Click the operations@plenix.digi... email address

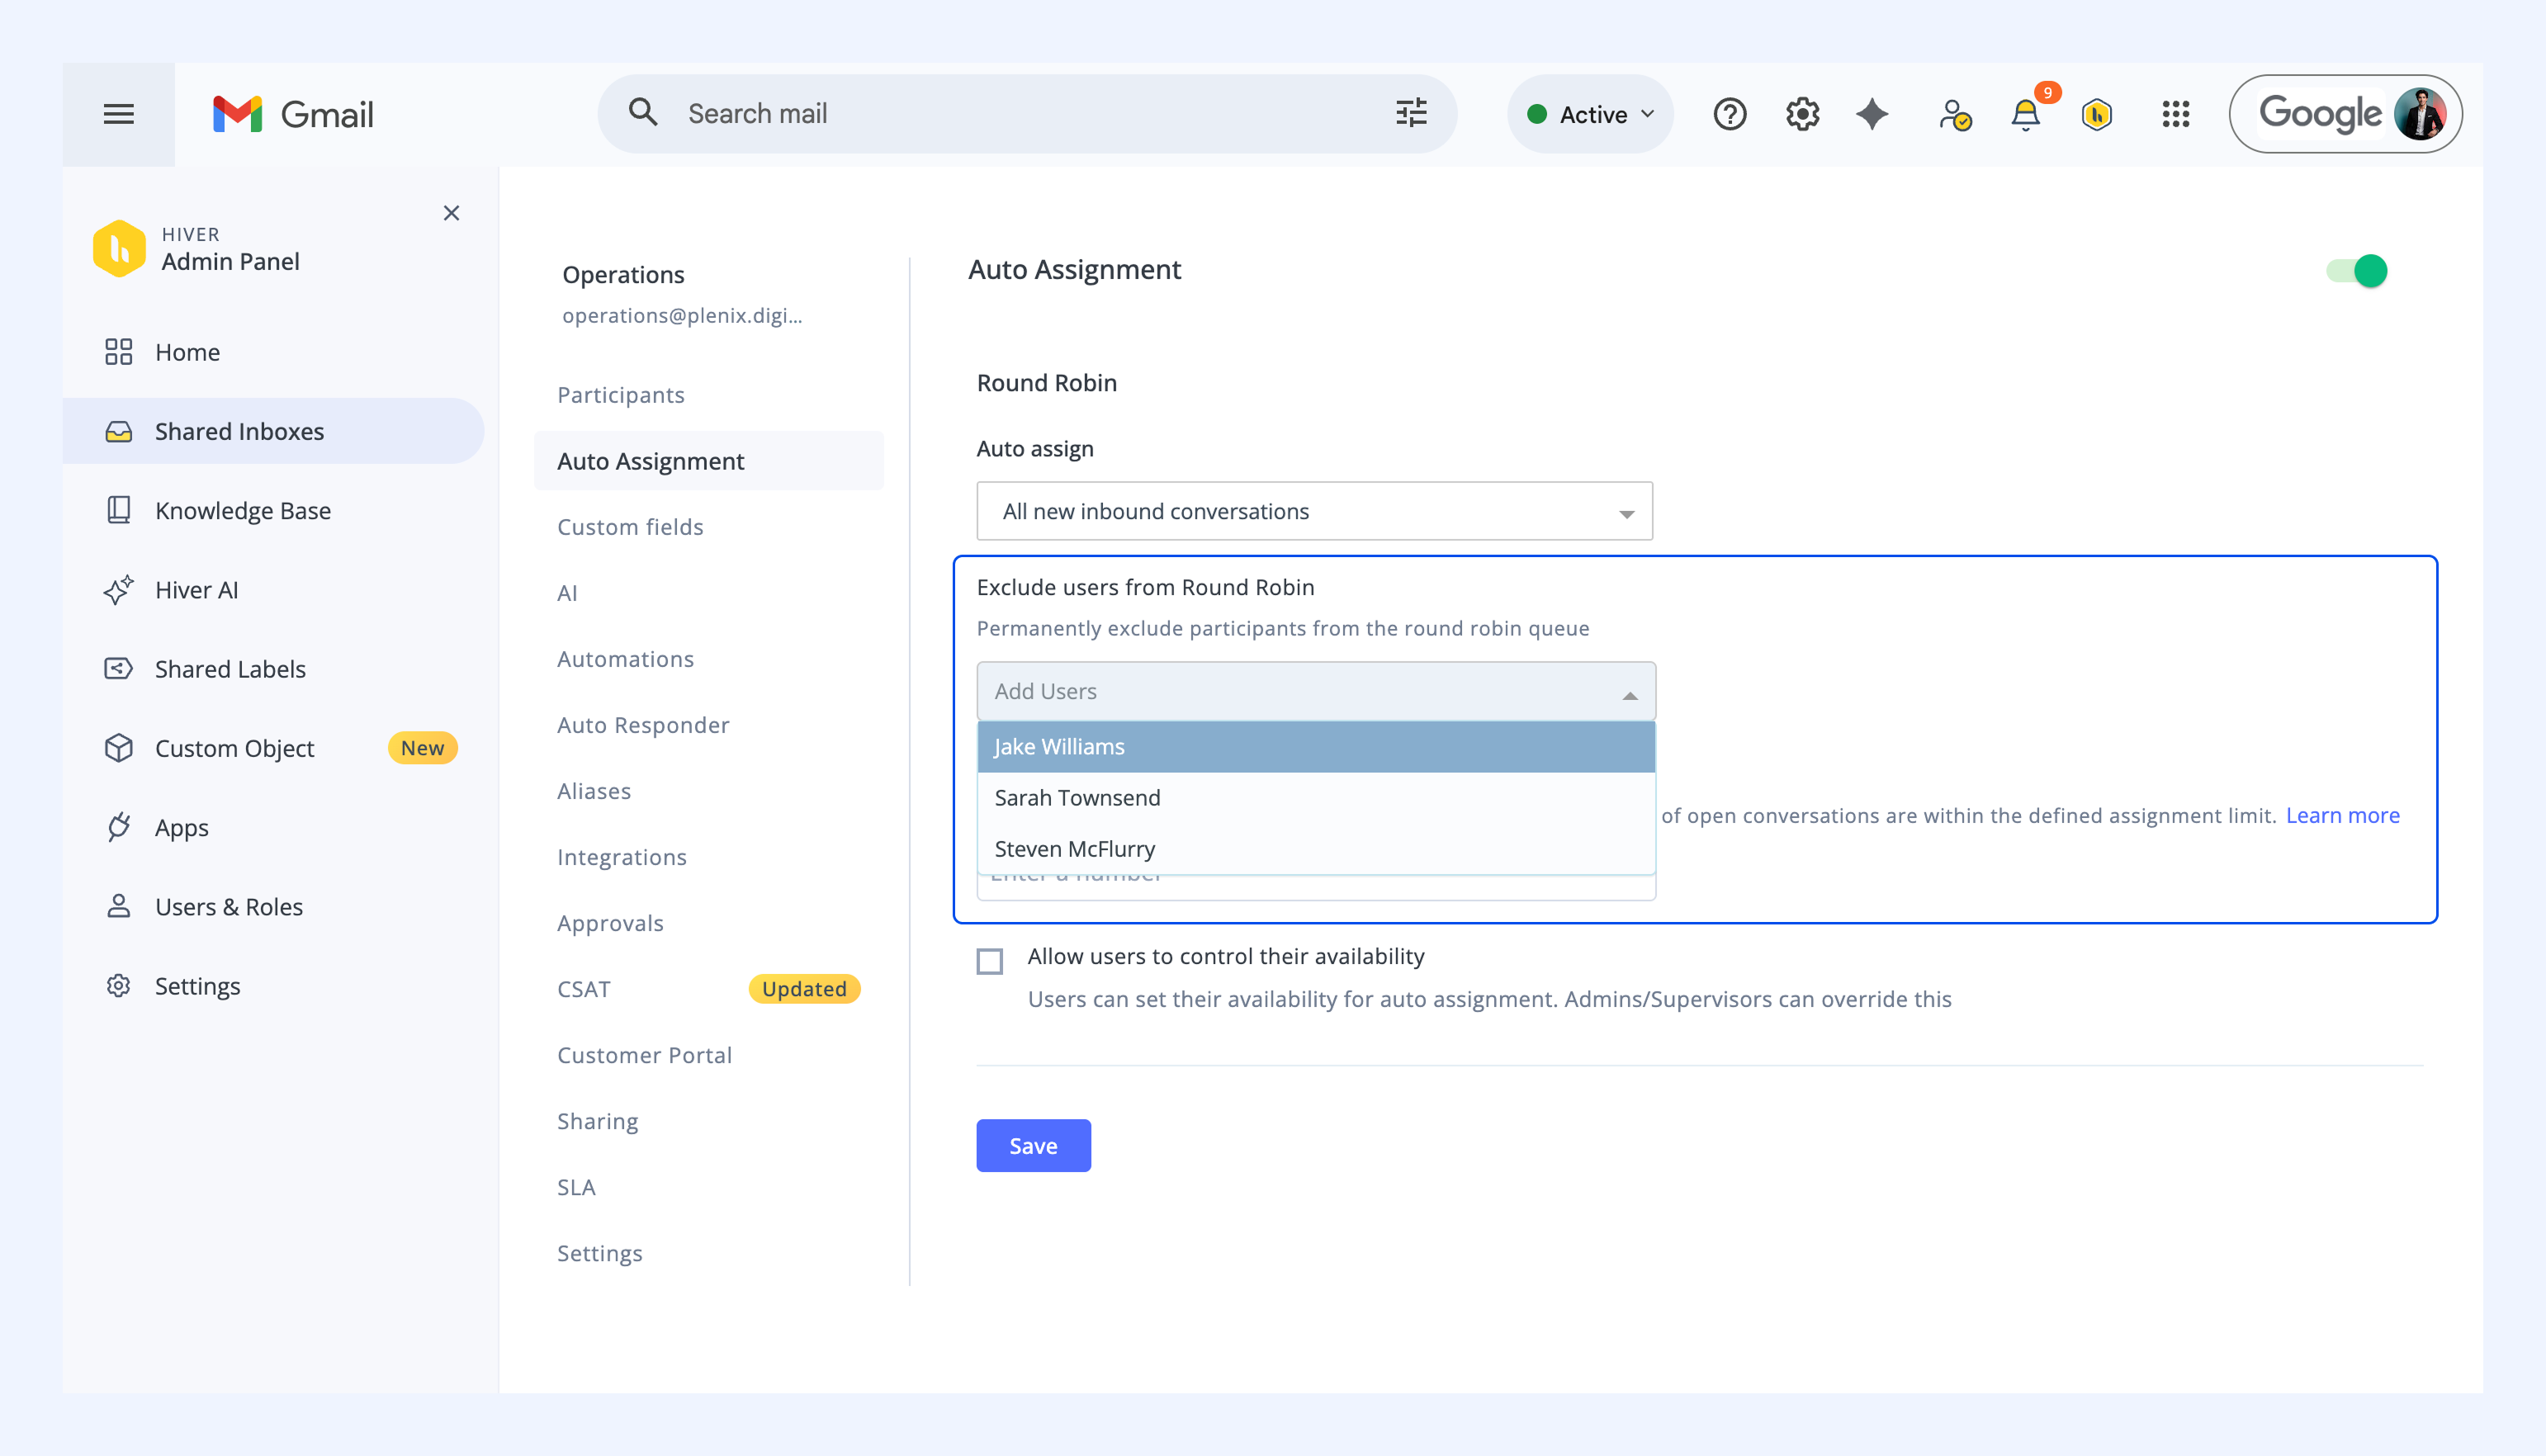coord(682,316)
